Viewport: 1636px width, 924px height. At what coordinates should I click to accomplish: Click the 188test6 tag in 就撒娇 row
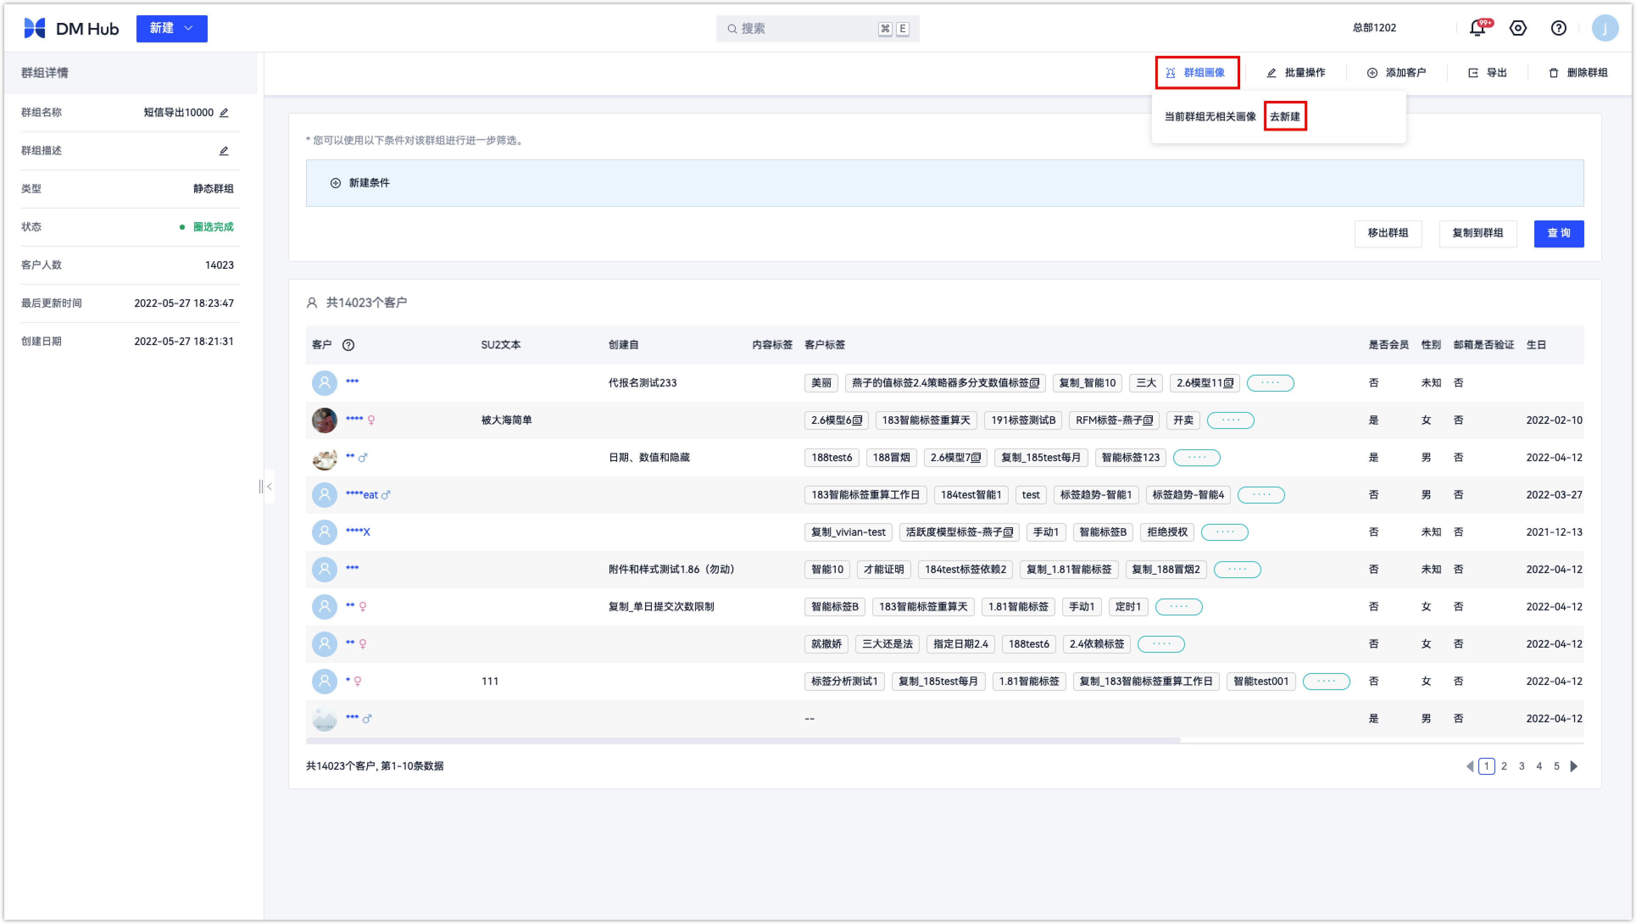pyautogui.click(x=1028, y=645)
